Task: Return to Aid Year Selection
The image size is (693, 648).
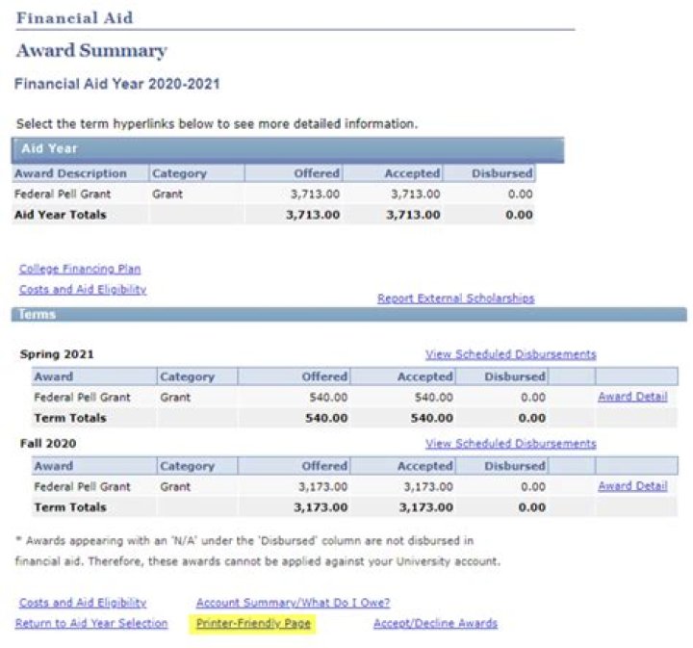Action: coord(91,624)
